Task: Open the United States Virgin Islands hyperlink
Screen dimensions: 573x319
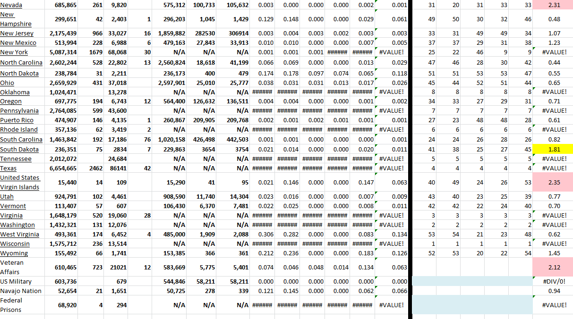Action: pos(20,182)
